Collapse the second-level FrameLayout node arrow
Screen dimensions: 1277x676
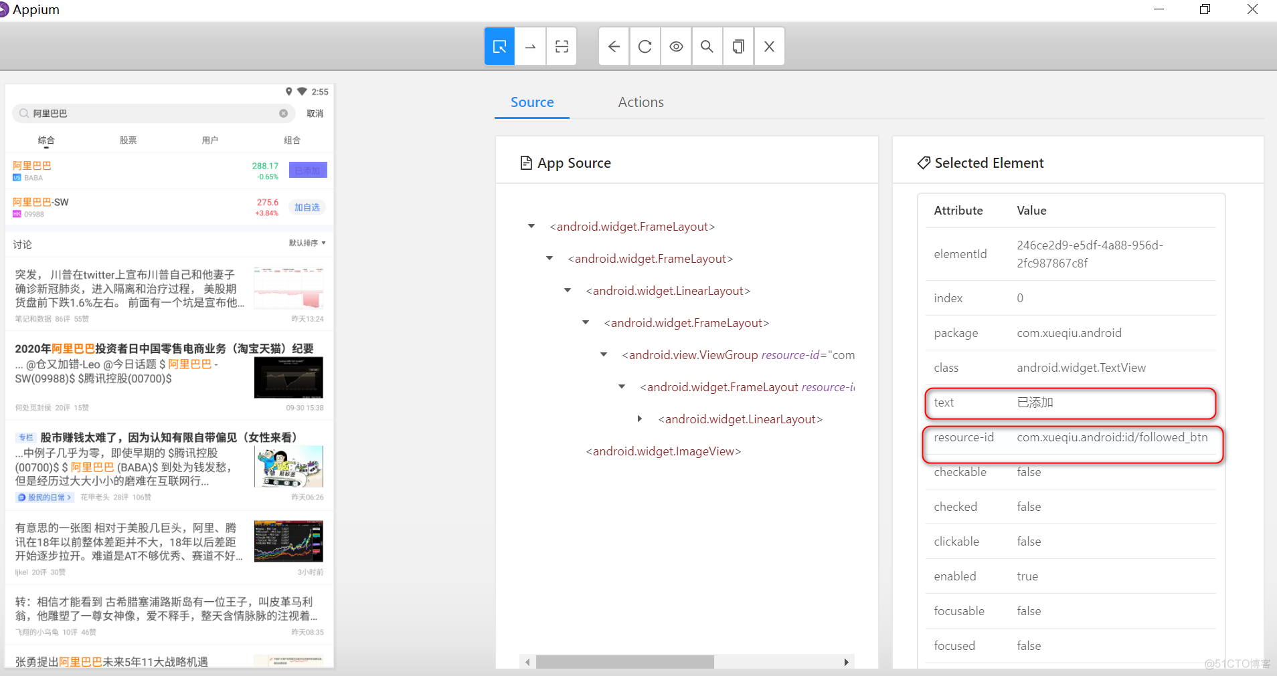click(549, 259)
